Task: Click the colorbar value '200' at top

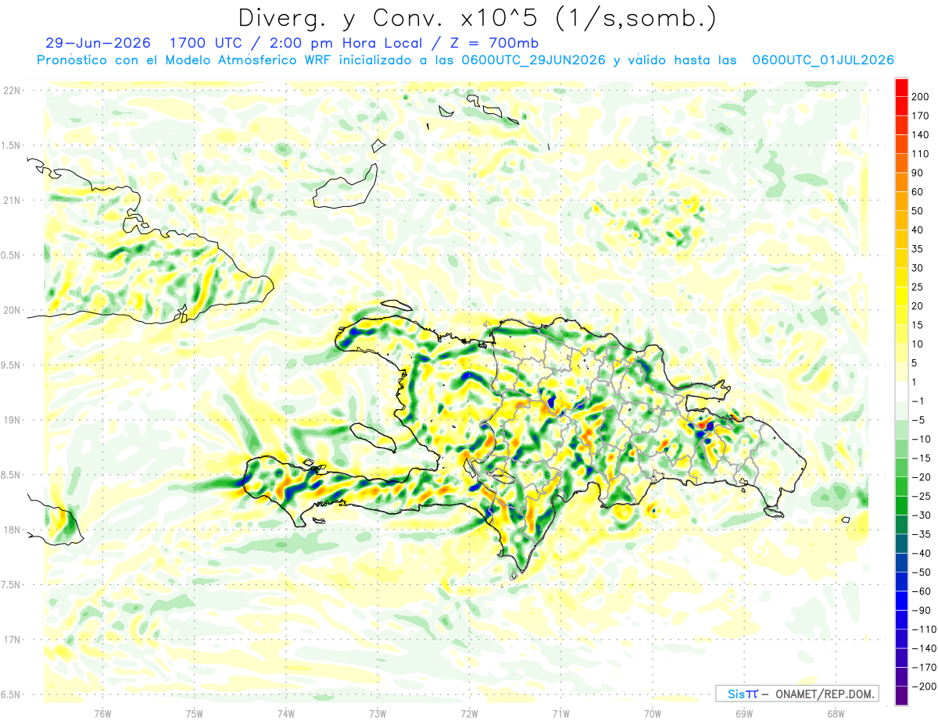Action: point(922,97)
